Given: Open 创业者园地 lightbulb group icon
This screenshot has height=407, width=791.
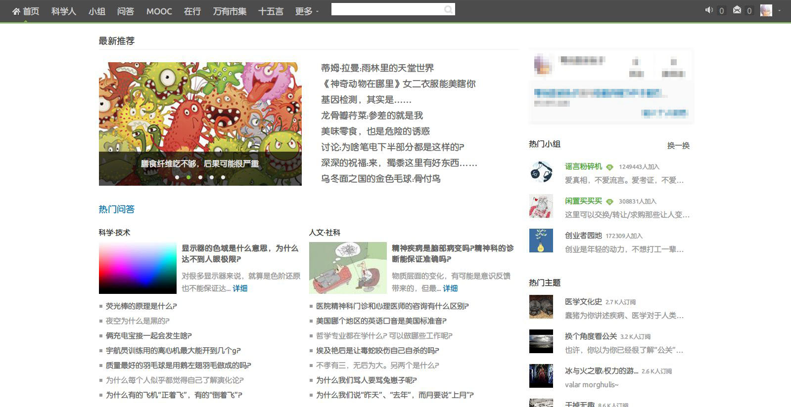Looking at the screenshot, I should tap(541, 241).
